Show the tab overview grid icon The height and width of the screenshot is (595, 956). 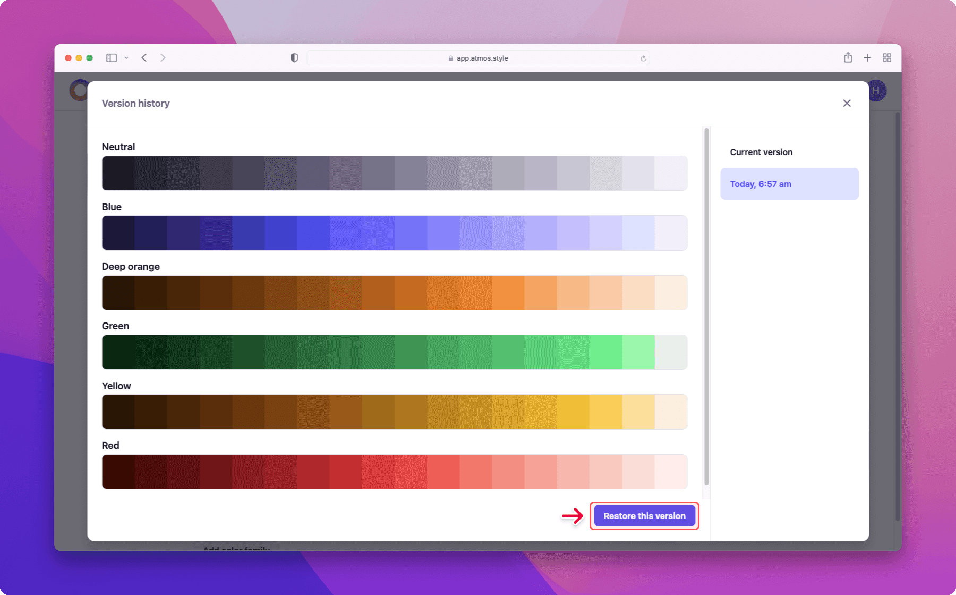[x=887, y=58]
